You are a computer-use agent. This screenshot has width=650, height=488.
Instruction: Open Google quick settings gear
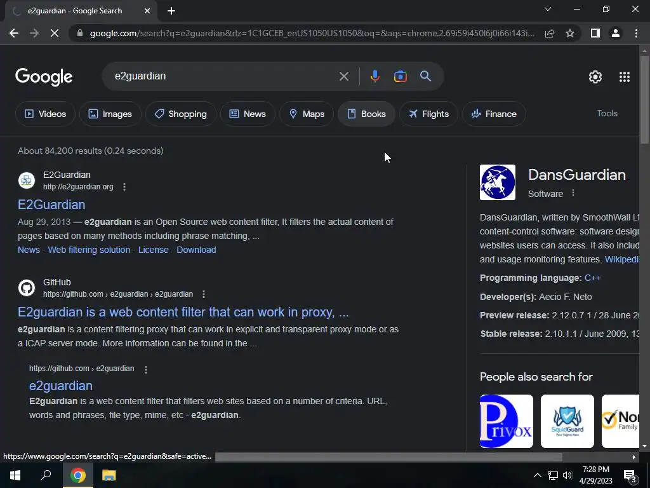pyautogui.click(x=595, y=77)
